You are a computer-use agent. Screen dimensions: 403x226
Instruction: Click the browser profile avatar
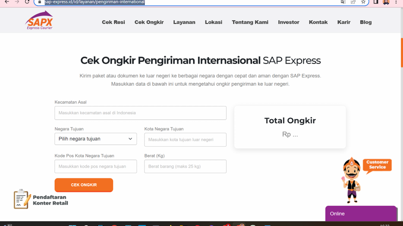coord(385,3)
